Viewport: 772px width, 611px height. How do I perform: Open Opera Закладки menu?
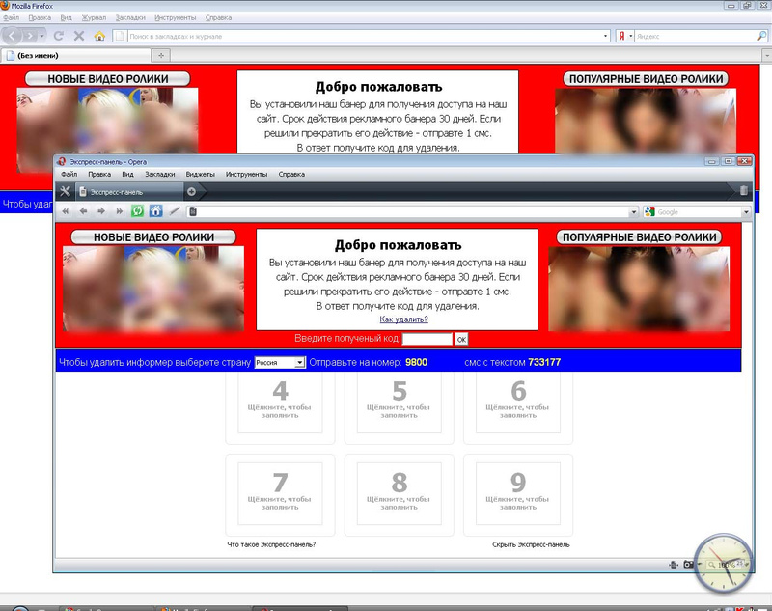click(x=160, y=175)
